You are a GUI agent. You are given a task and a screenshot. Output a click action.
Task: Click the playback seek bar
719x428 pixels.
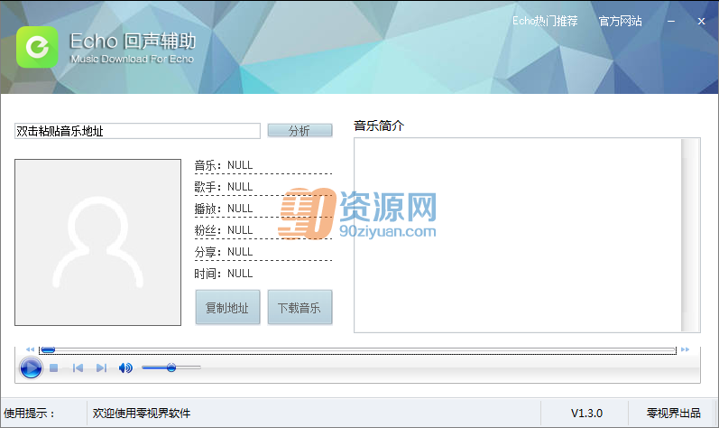coord(357,350)
